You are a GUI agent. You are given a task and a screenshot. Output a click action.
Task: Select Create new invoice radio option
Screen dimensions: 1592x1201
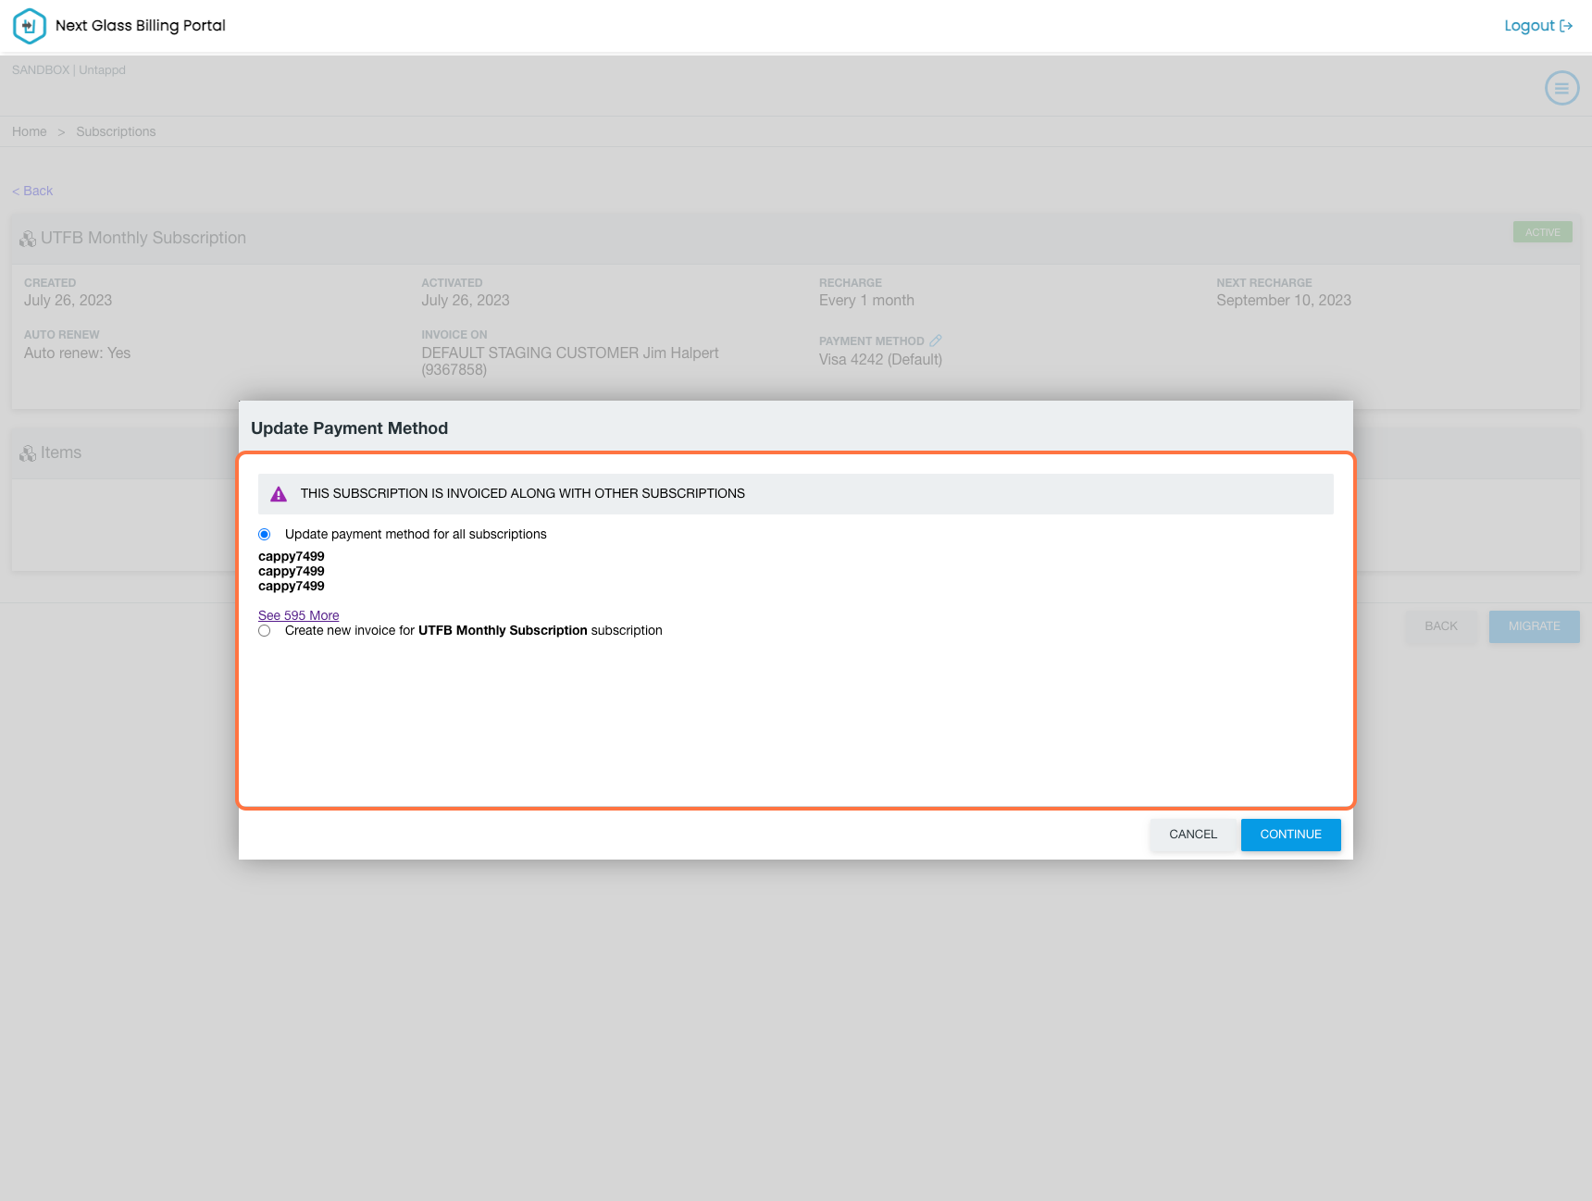coord(265,630)
